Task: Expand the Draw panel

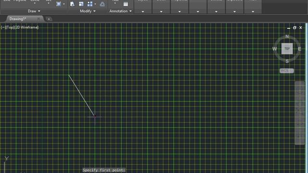Action: point(34,11)
